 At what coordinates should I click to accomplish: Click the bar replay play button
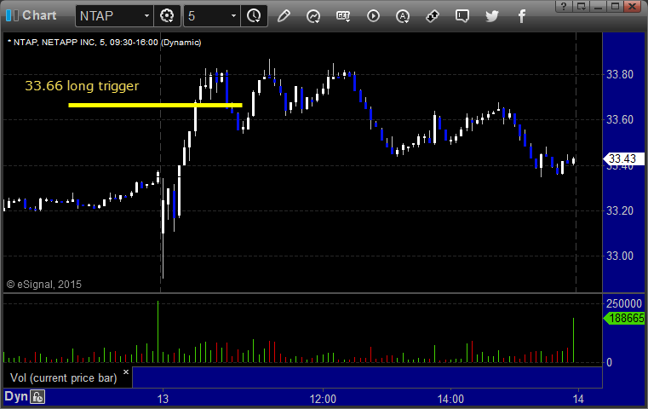tap(373, 16)
